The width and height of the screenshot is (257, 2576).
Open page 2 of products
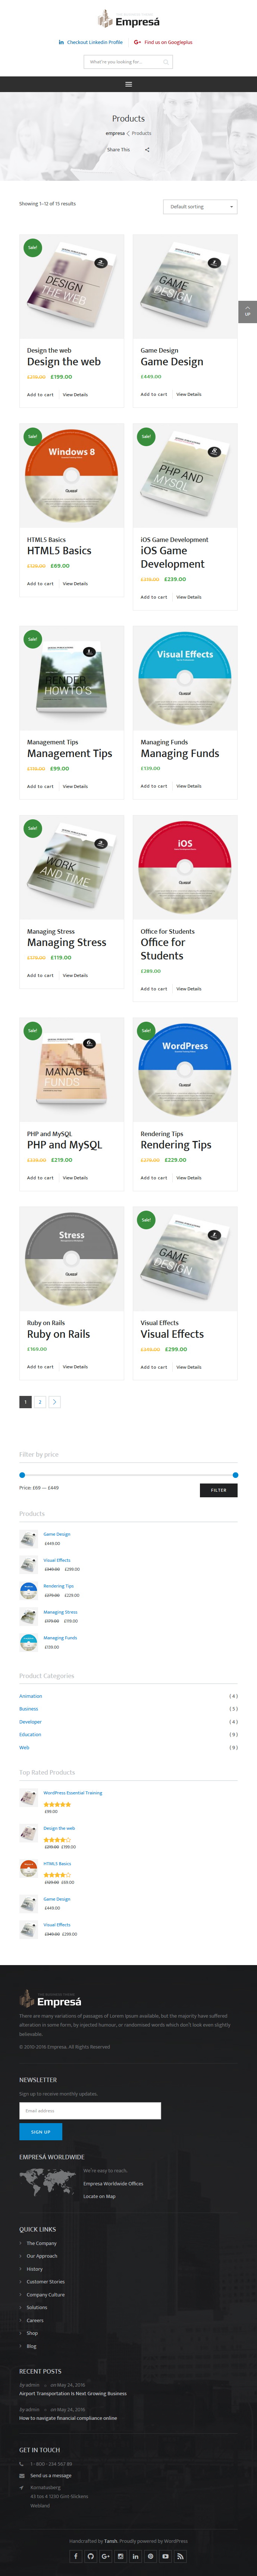pos(40,1402)
